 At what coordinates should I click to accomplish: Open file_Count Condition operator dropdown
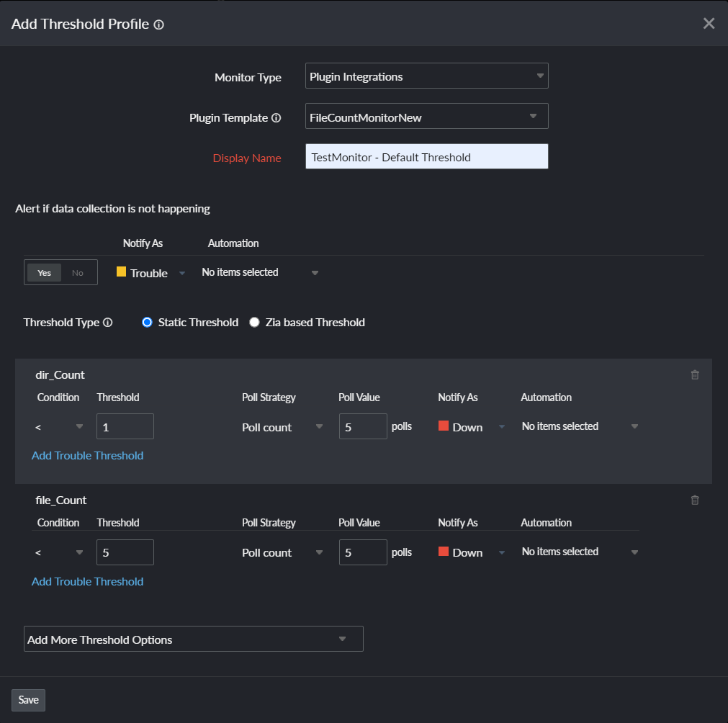point(59,552)
